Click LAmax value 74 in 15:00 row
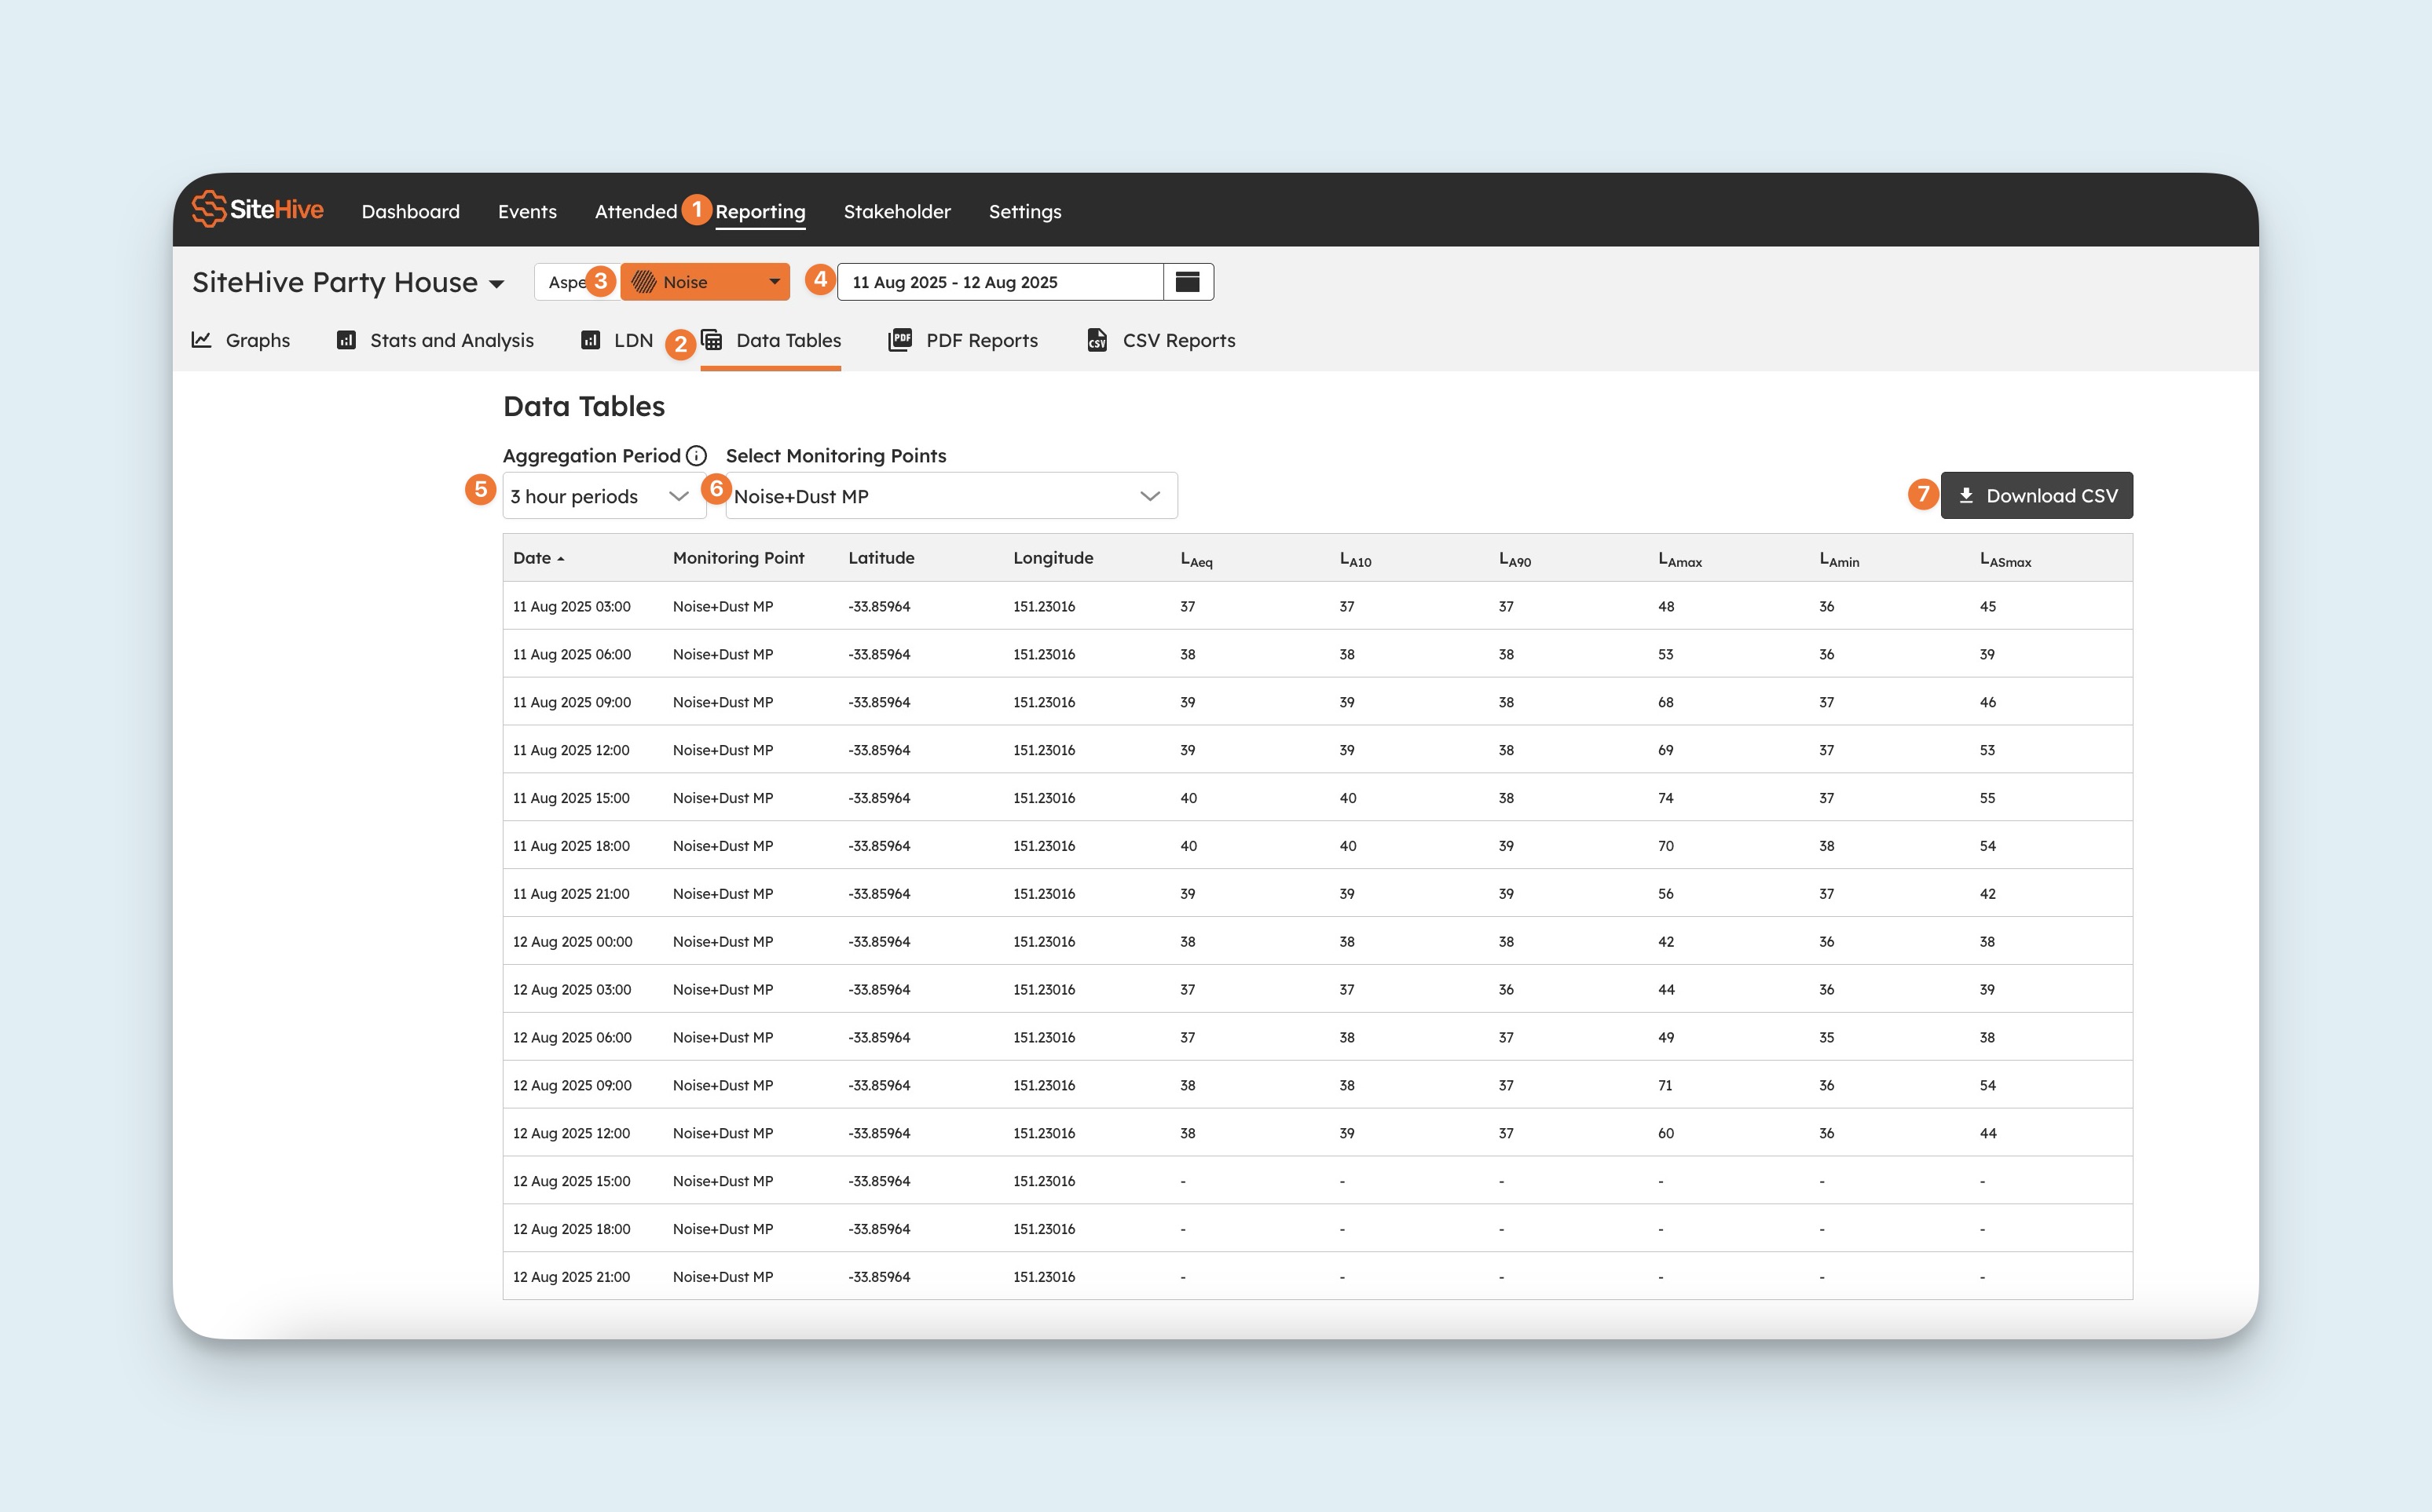Screen dimensions: 2432x1512 coord(1665,798)
